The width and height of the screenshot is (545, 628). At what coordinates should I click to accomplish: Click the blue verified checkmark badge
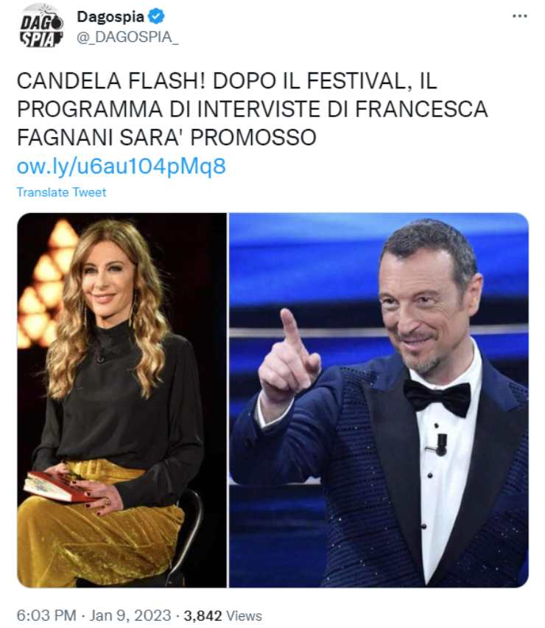[156, 16]
